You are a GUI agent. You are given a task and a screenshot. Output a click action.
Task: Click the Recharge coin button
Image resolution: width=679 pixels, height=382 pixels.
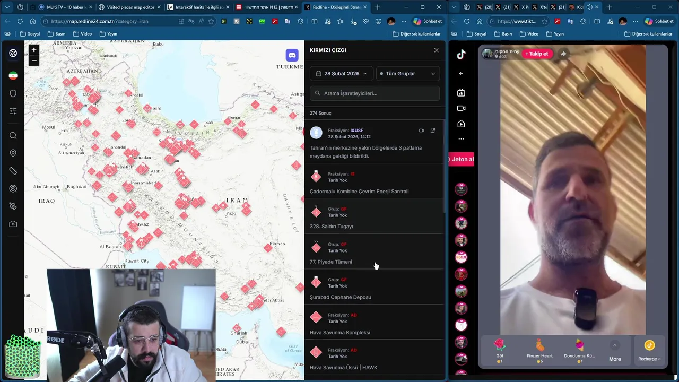tap(649, 351)
